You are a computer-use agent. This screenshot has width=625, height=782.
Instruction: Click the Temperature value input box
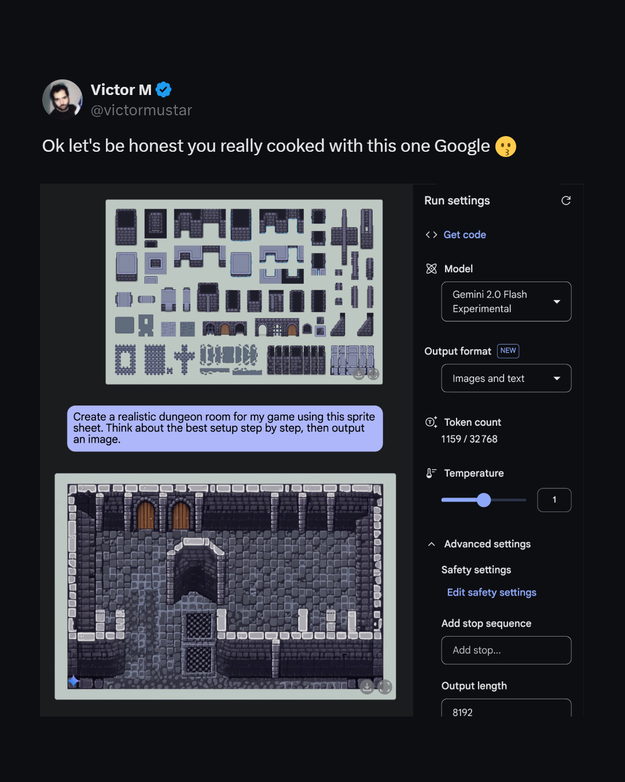(554, 500)
